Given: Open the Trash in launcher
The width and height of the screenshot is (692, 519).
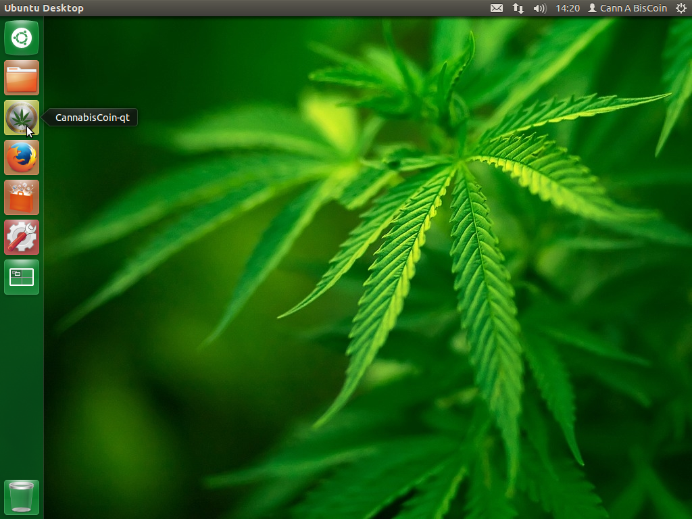Looking at the screenshot, I should 22,497.
